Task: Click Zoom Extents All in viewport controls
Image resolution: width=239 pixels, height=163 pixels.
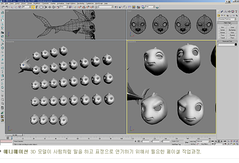Action: [x=237, y=141]
